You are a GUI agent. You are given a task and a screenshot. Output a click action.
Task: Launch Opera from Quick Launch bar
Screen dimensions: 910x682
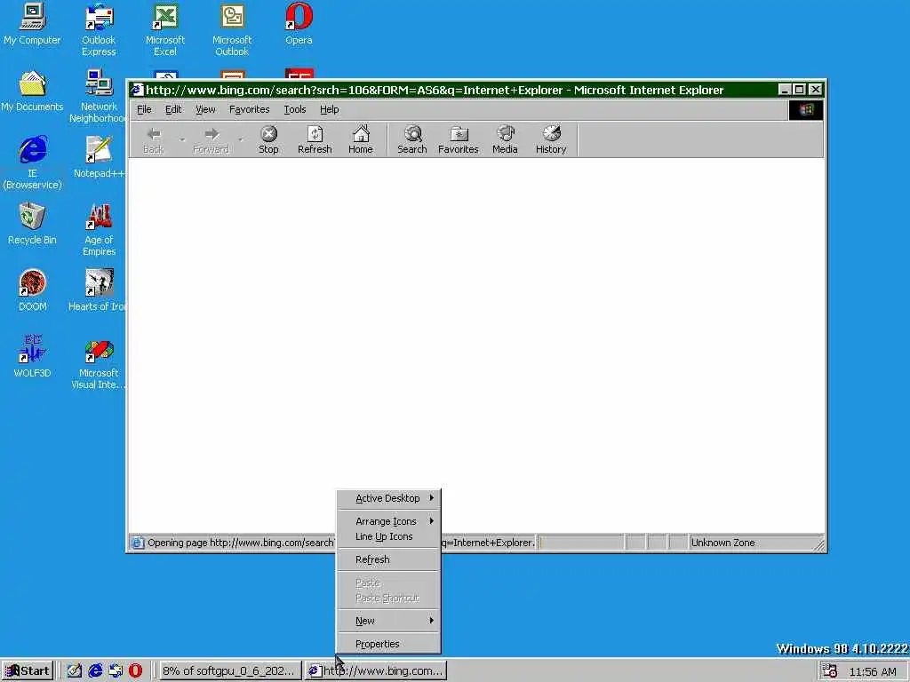coord(135,671)
